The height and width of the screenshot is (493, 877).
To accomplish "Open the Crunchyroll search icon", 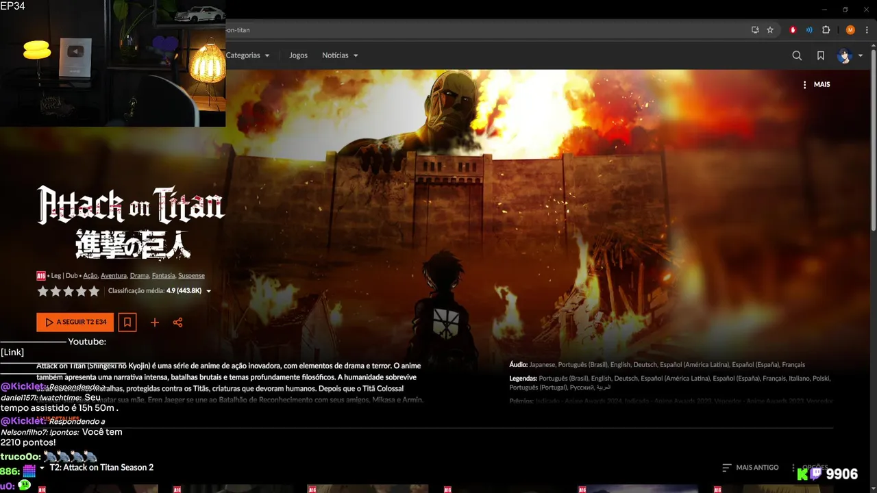I will click(797, 55).
